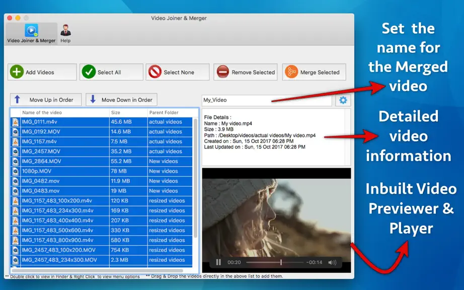464x290 pixels.
Task: Click the Select None button
Action: point(178,72)
